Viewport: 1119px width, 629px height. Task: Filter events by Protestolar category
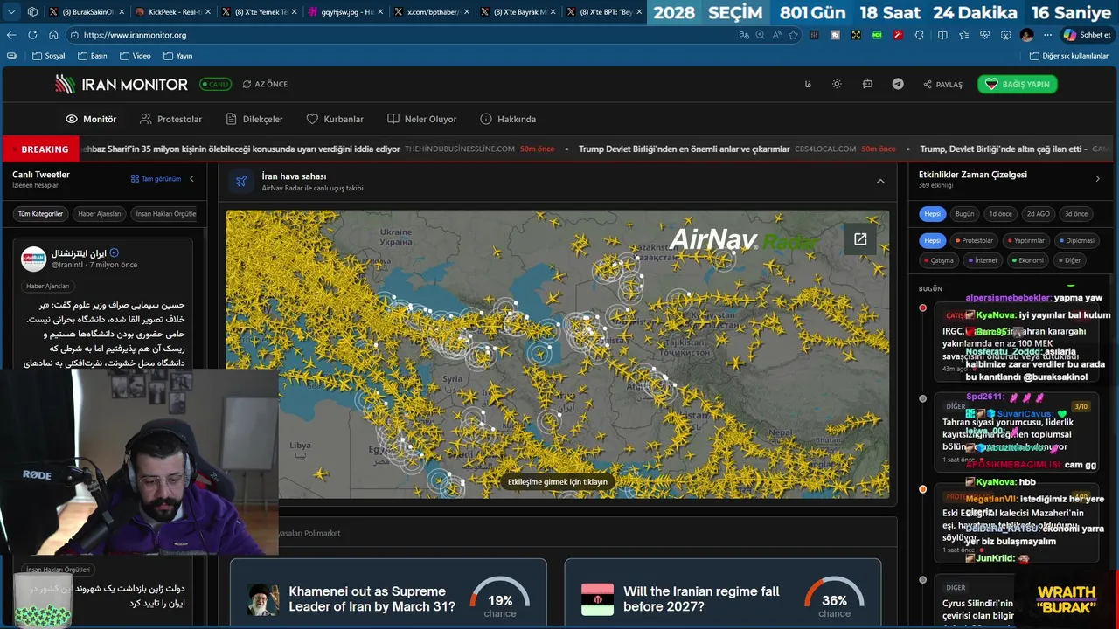(x=974, y=240)
